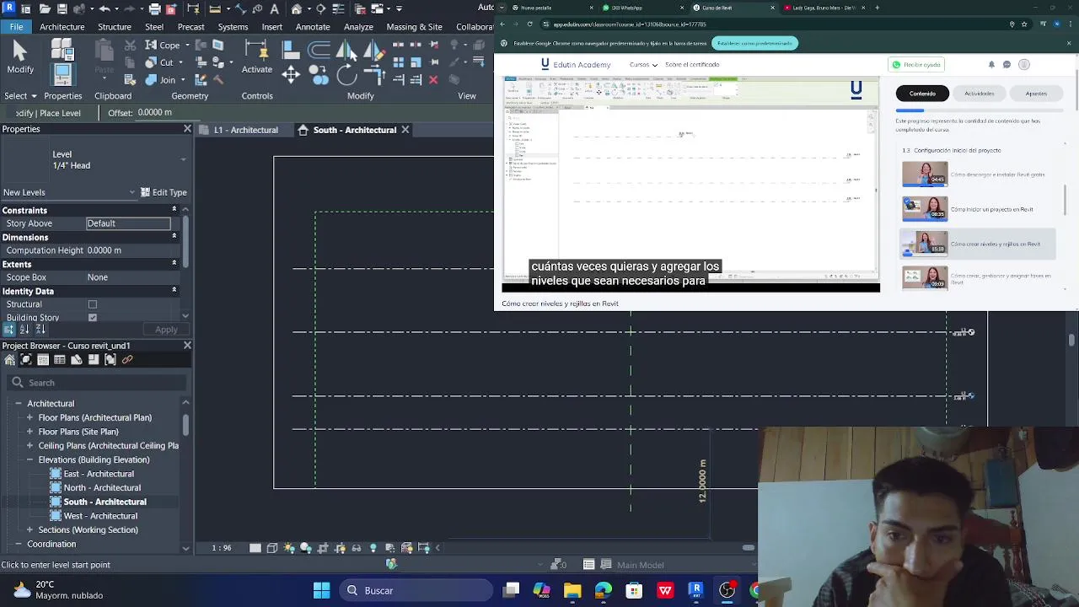Toggle the Structural checkbox in Properties
1079x607 pixels.
[x=93, y=304]
